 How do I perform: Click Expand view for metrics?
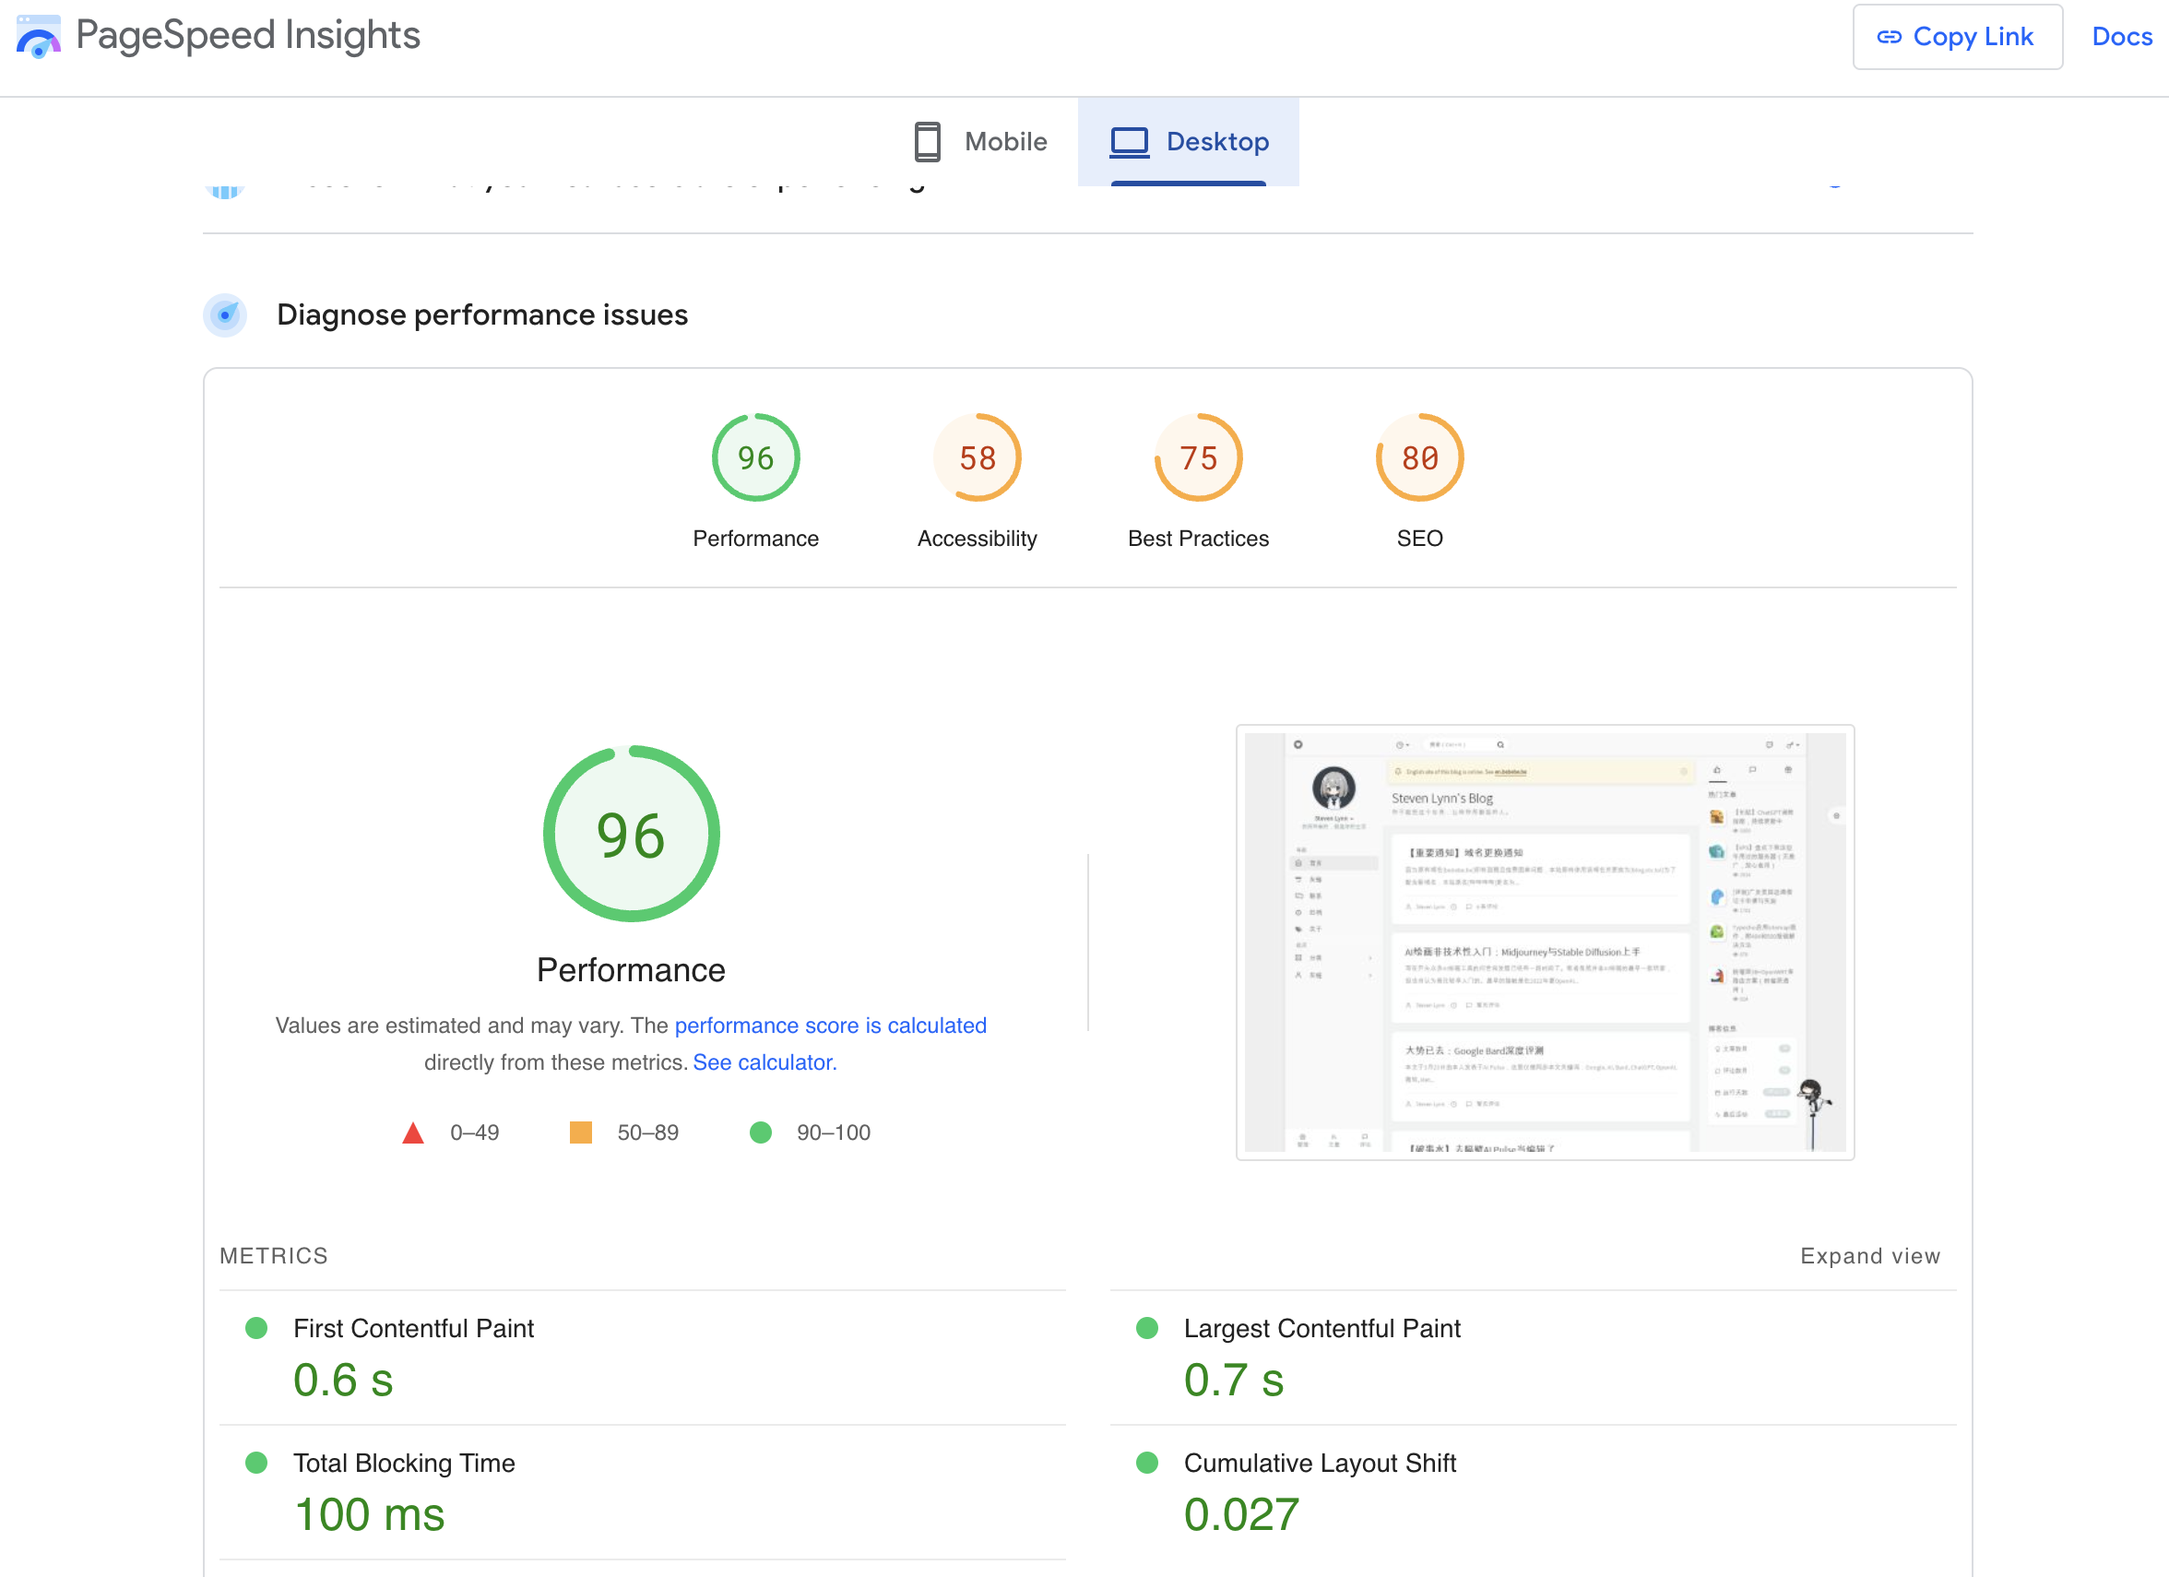click(x=1869, y=1256)
